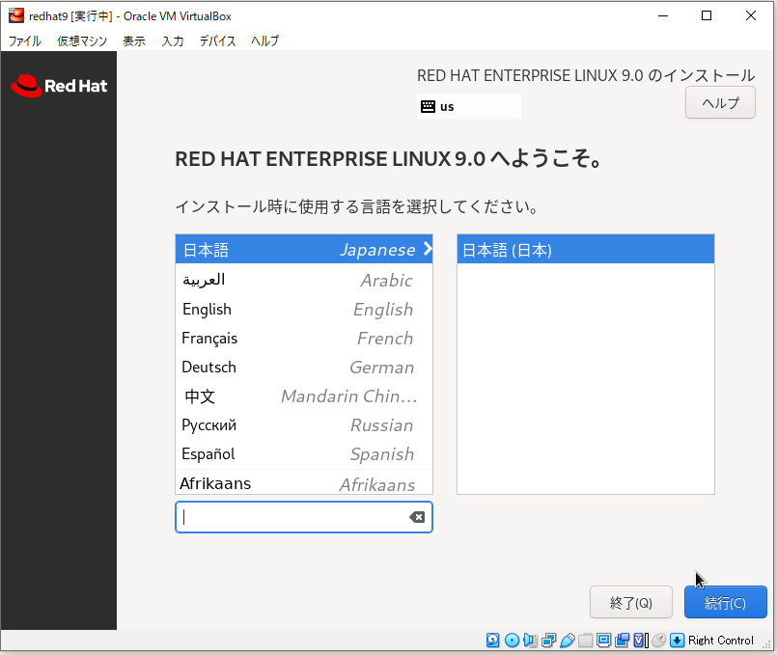The image size is (777, 655).
Task: Click the mouse integration status icon
Action: (x=658, y=641)
